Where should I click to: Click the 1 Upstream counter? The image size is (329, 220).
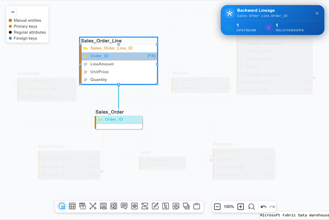[x=246, y=28]
